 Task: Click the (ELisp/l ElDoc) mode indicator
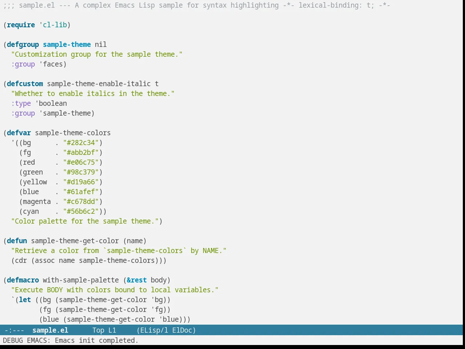pyautogui.click(x=166, y=330)
